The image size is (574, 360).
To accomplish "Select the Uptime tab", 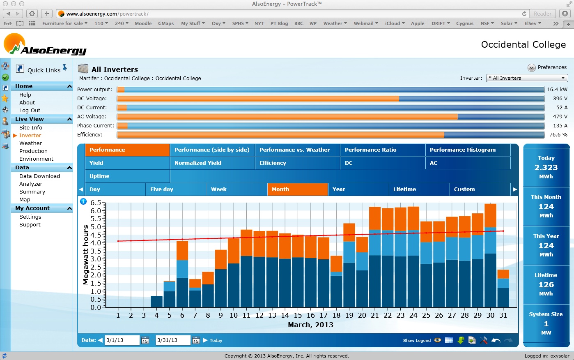I will point(128,176).
